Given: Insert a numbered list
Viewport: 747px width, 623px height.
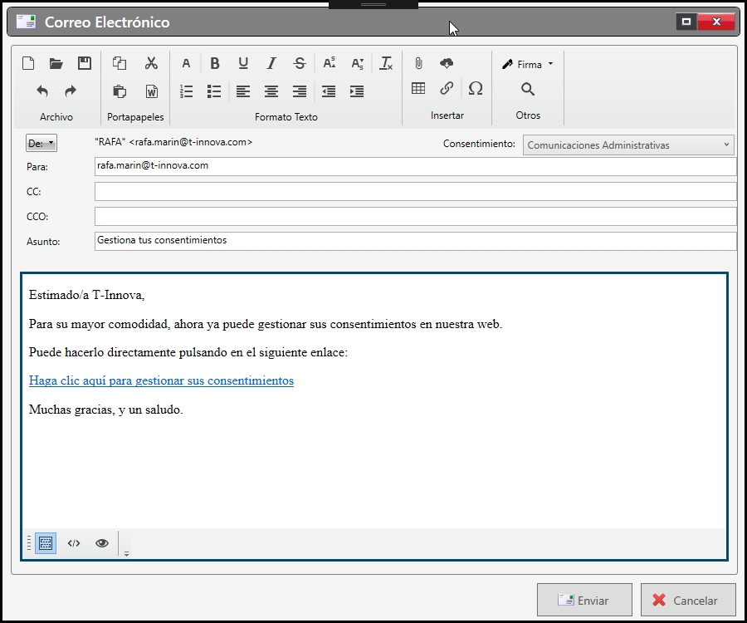Looking at the screenshot, I should [186, 91].
